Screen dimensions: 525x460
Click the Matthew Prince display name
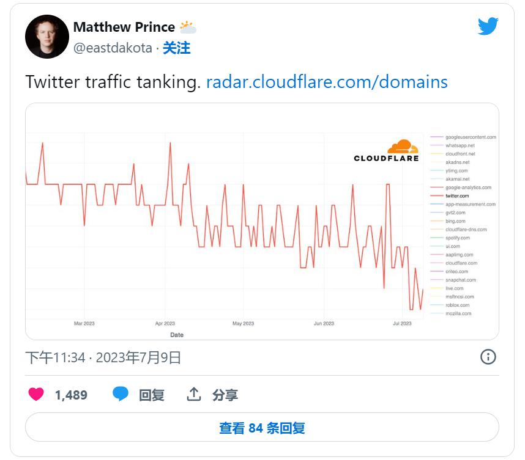coord(124,27)
